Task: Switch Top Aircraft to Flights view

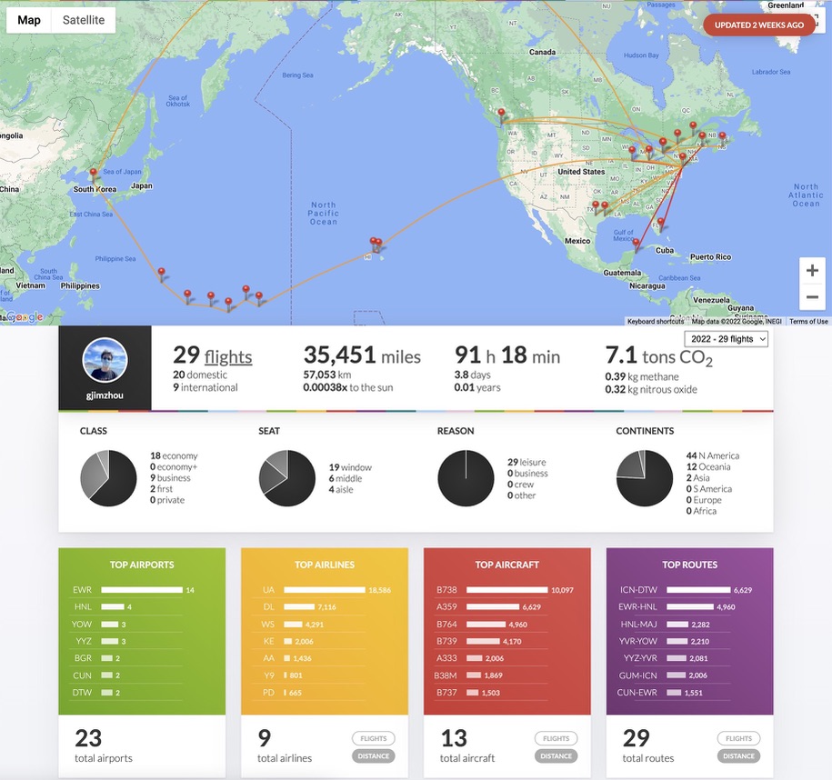Action: pyautogui.click(x=556, y=739)
